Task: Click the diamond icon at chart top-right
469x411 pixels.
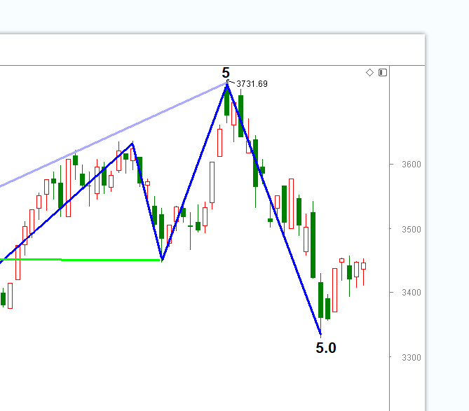Action: point(369,73)
